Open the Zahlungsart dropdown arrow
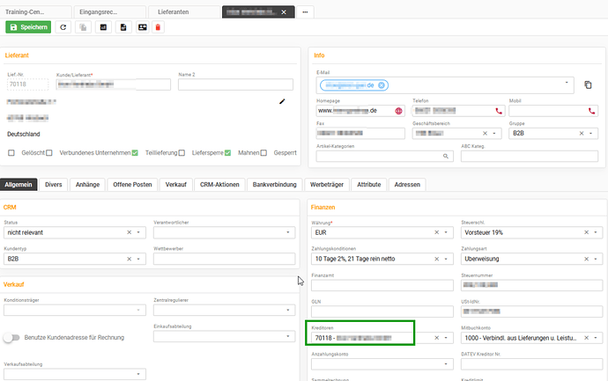The image size is (608, 381). [x=596, y=259]
